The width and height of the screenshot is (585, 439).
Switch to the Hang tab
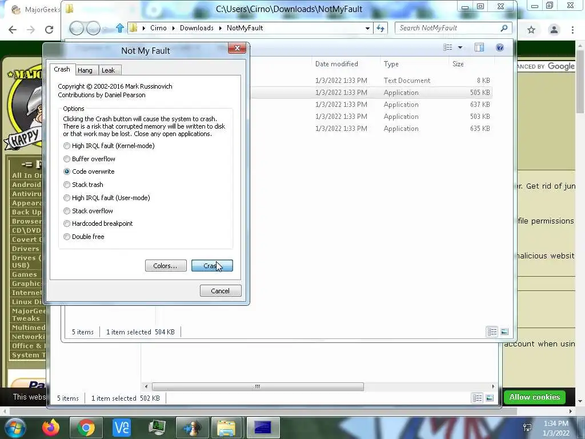85,70
